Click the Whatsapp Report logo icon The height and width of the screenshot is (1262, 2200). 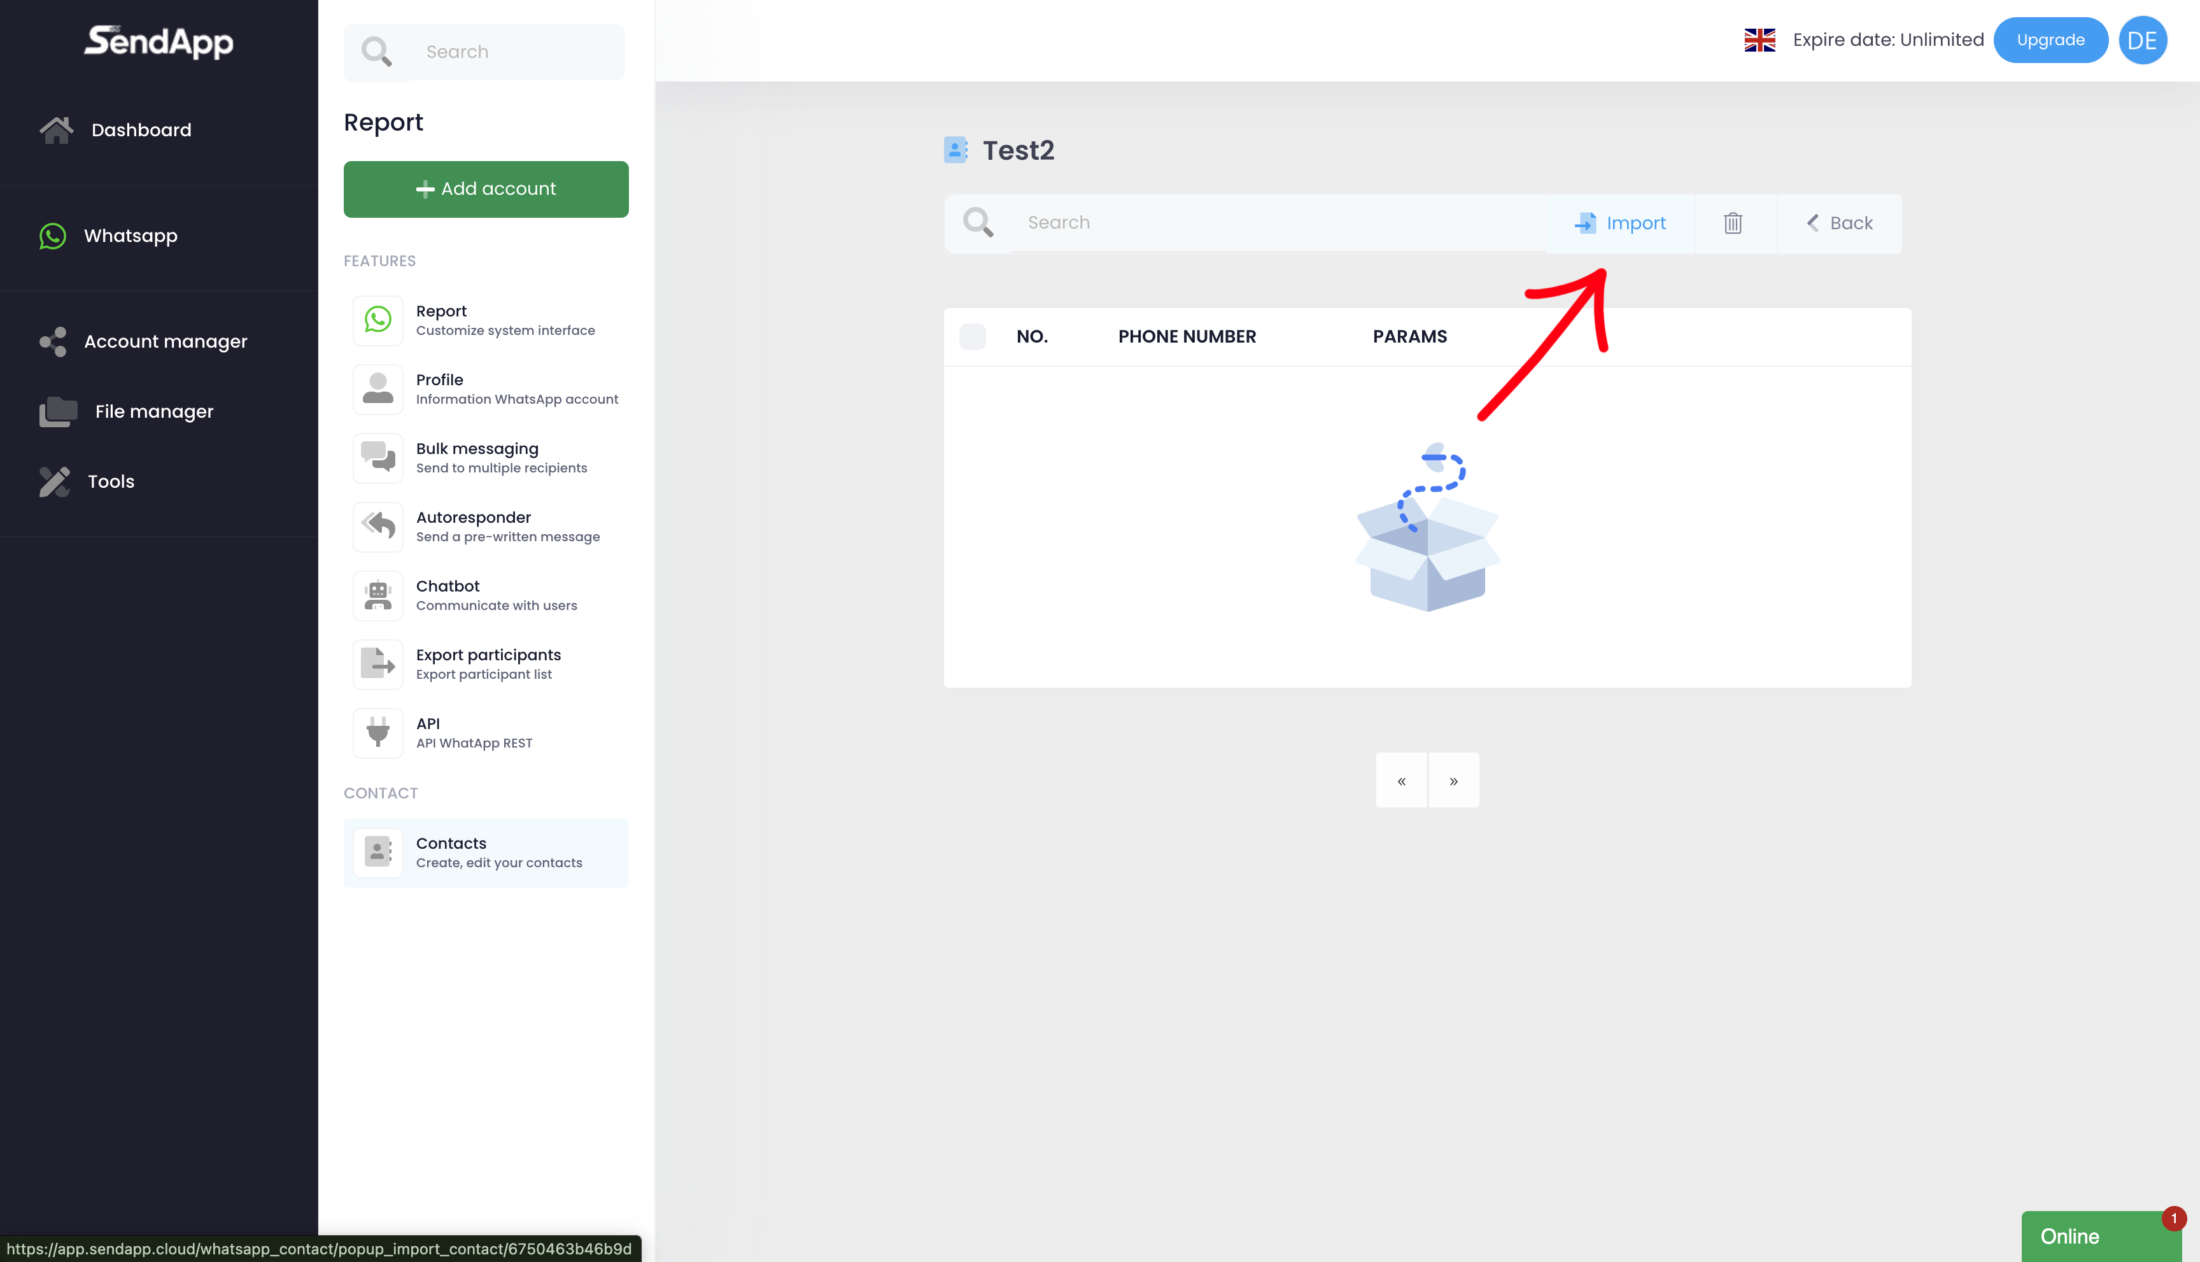[x=377, y=320]
